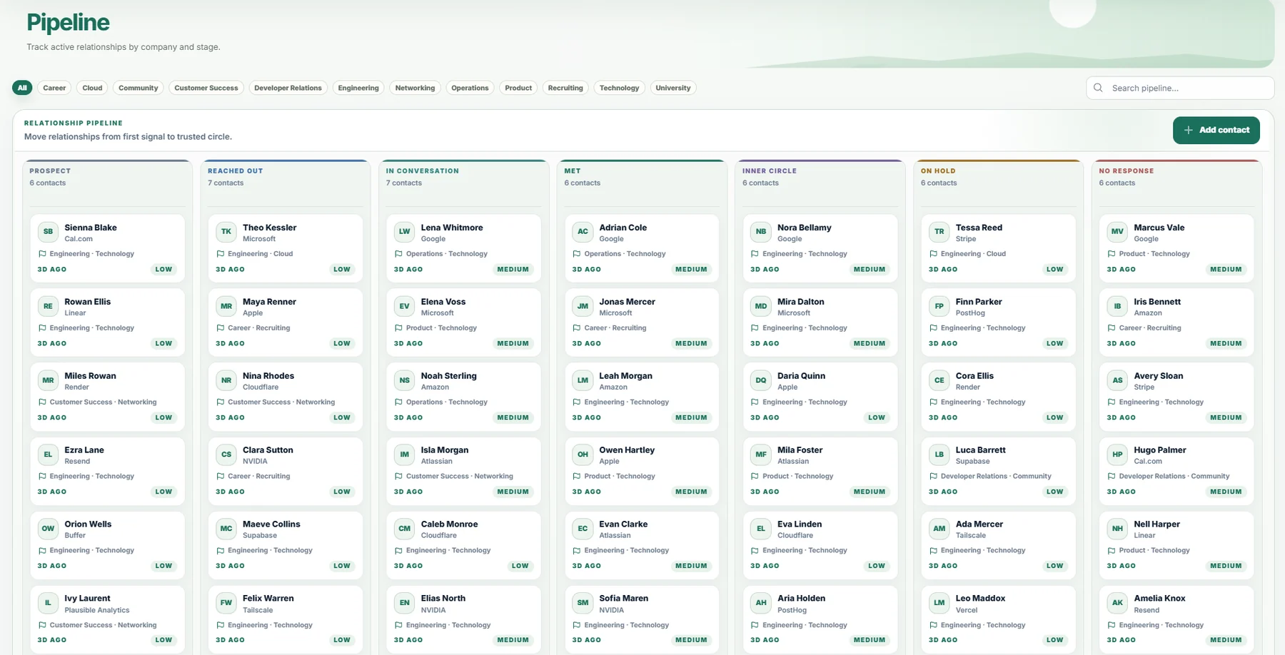Open Noah Sterling contact card
The image size is (1285, 655).
464,397
